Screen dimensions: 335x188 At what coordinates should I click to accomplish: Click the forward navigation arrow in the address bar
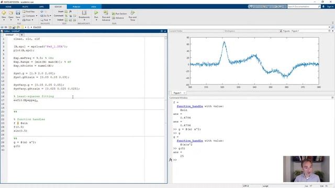tap(6, 27)
